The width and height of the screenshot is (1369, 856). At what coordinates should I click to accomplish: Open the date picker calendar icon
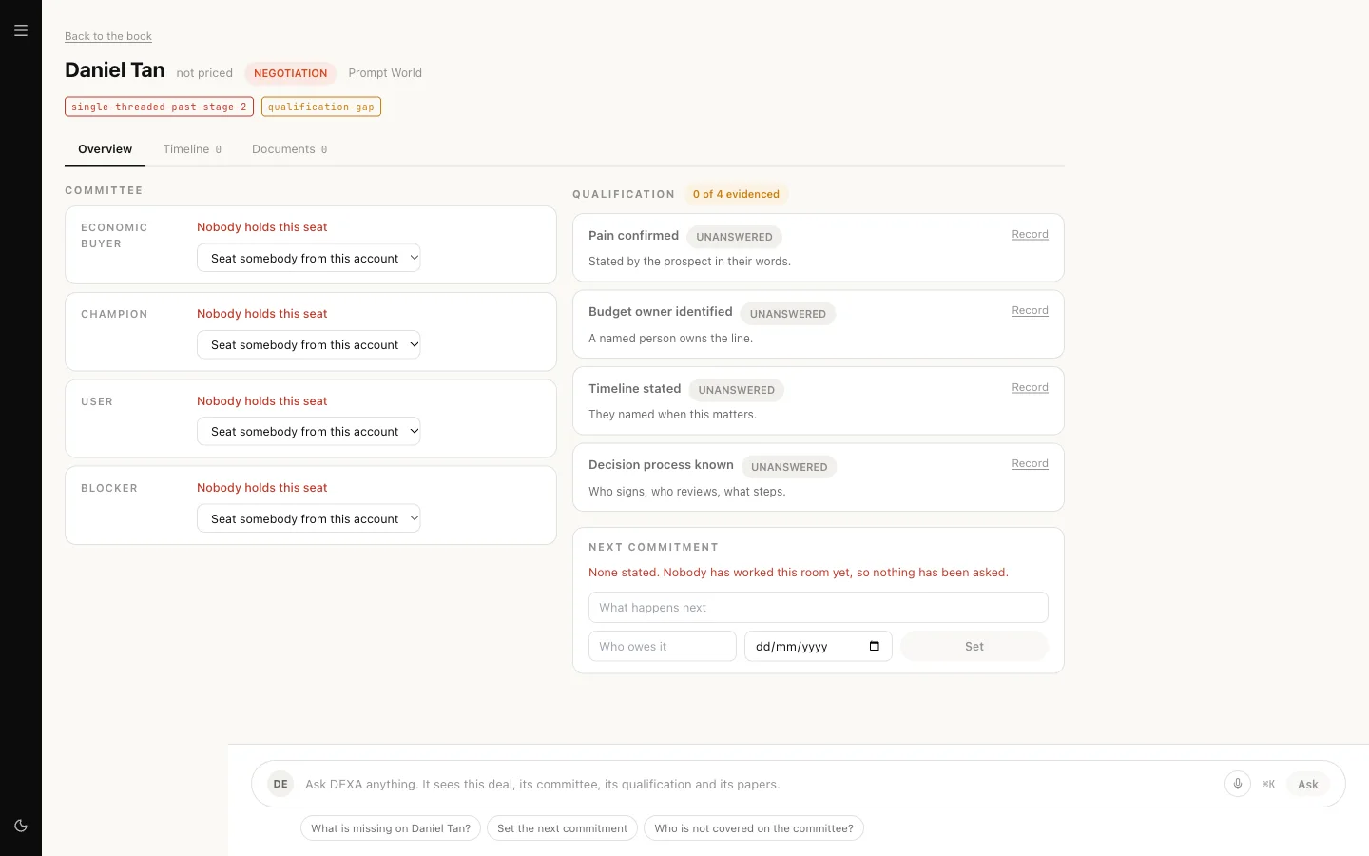point(875,646)
